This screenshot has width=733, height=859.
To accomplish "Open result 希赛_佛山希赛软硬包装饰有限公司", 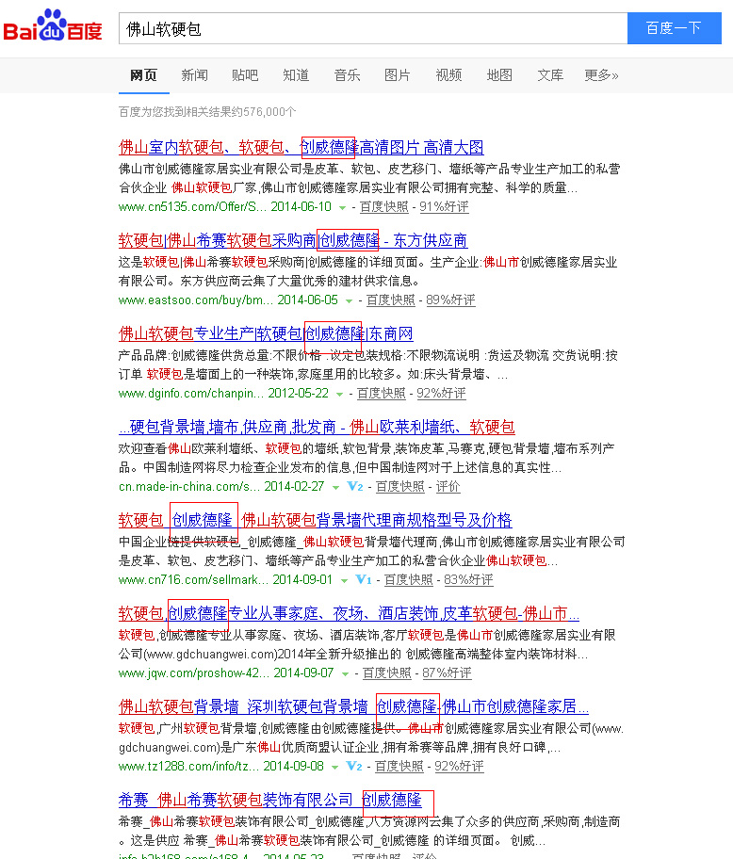I will [270, 800].
